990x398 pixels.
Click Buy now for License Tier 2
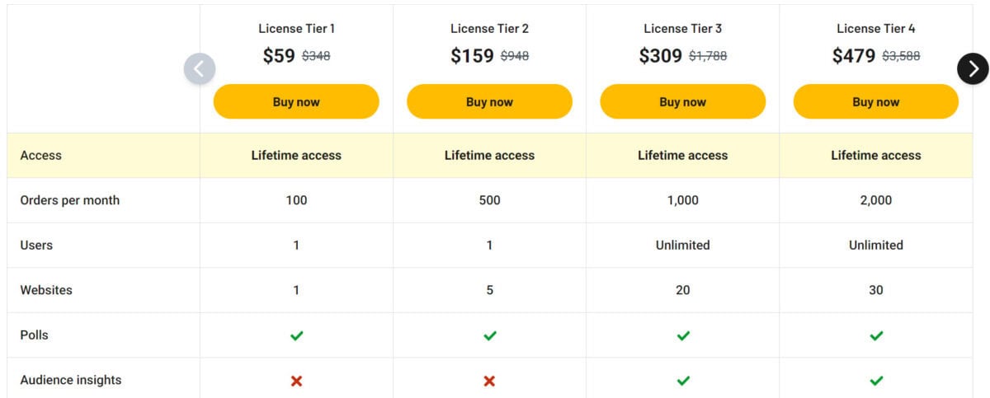(x=489, y=101)
